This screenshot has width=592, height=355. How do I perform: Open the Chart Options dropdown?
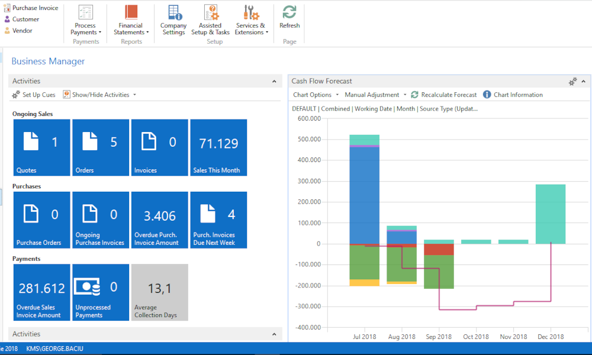click(314, 95)
